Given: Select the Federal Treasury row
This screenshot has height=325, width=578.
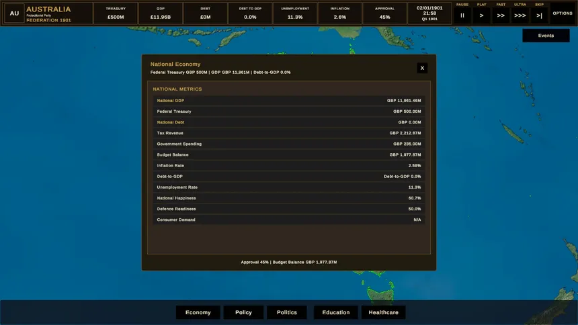Looking at the screenshot, I should [288, 111].
